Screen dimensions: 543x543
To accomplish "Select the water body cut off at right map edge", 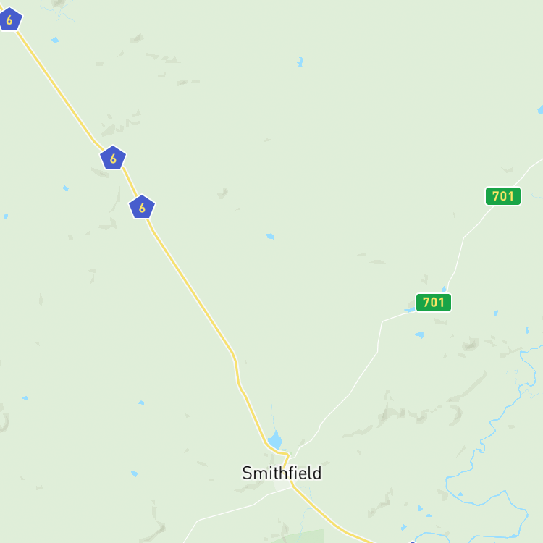I will (540, 109).
